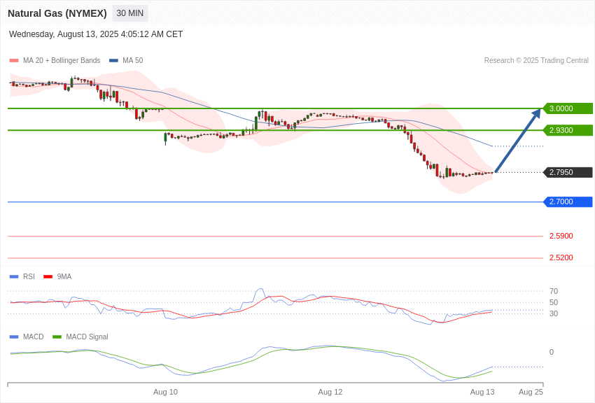The image size is (595, 403).
Task: Click the MA 20 + Bollinger Bands legend label
Action: 62,60
